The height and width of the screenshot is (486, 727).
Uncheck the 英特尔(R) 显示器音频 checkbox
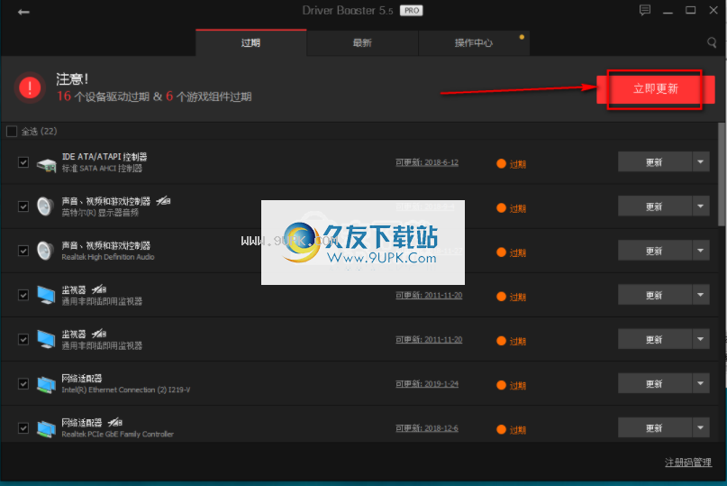(x=23, y=206)
